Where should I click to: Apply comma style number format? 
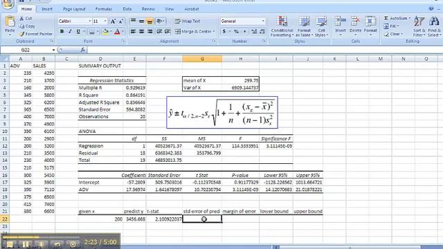coord(244,31)
